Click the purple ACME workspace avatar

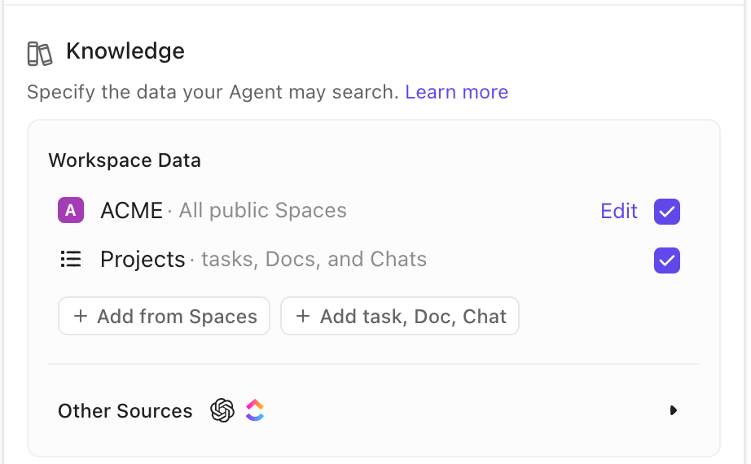[71, 211]
